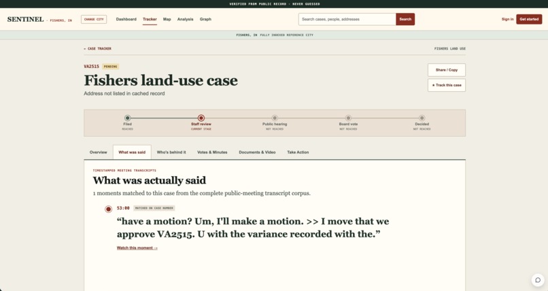Select the Filed stage circle

[x=128, y=118]
